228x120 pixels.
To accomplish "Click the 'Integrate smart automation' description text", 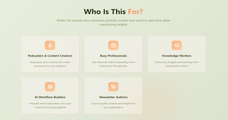I will (x=50, y=105).
